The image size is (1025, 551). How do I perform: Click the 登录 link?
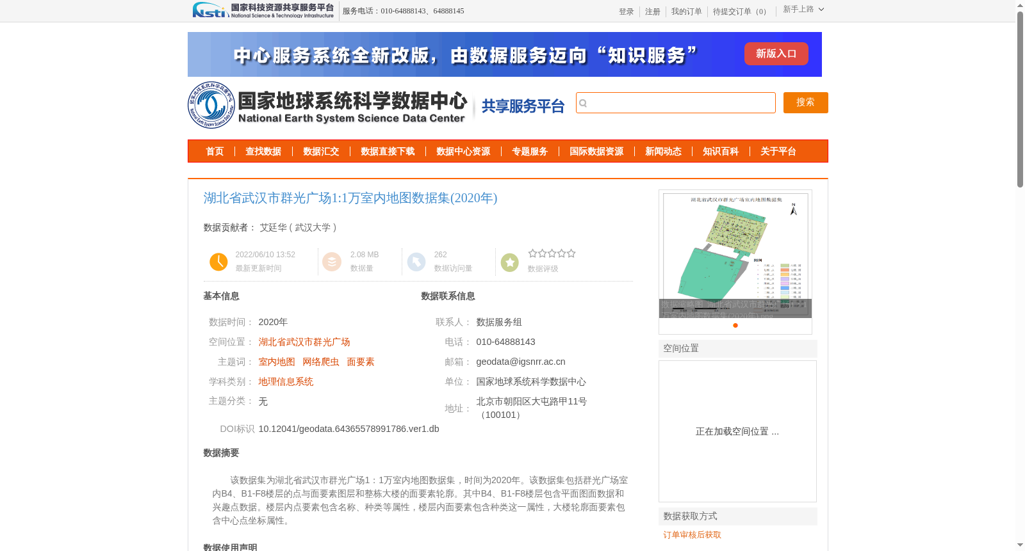(627, 12)
